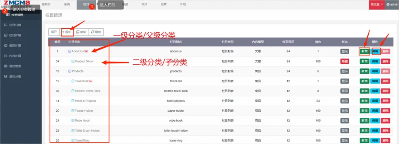Image resolution: width=399 pixels, height=144 pixels.
Task: Open 属性管理 grid icon entry
Action: point(6,66)
